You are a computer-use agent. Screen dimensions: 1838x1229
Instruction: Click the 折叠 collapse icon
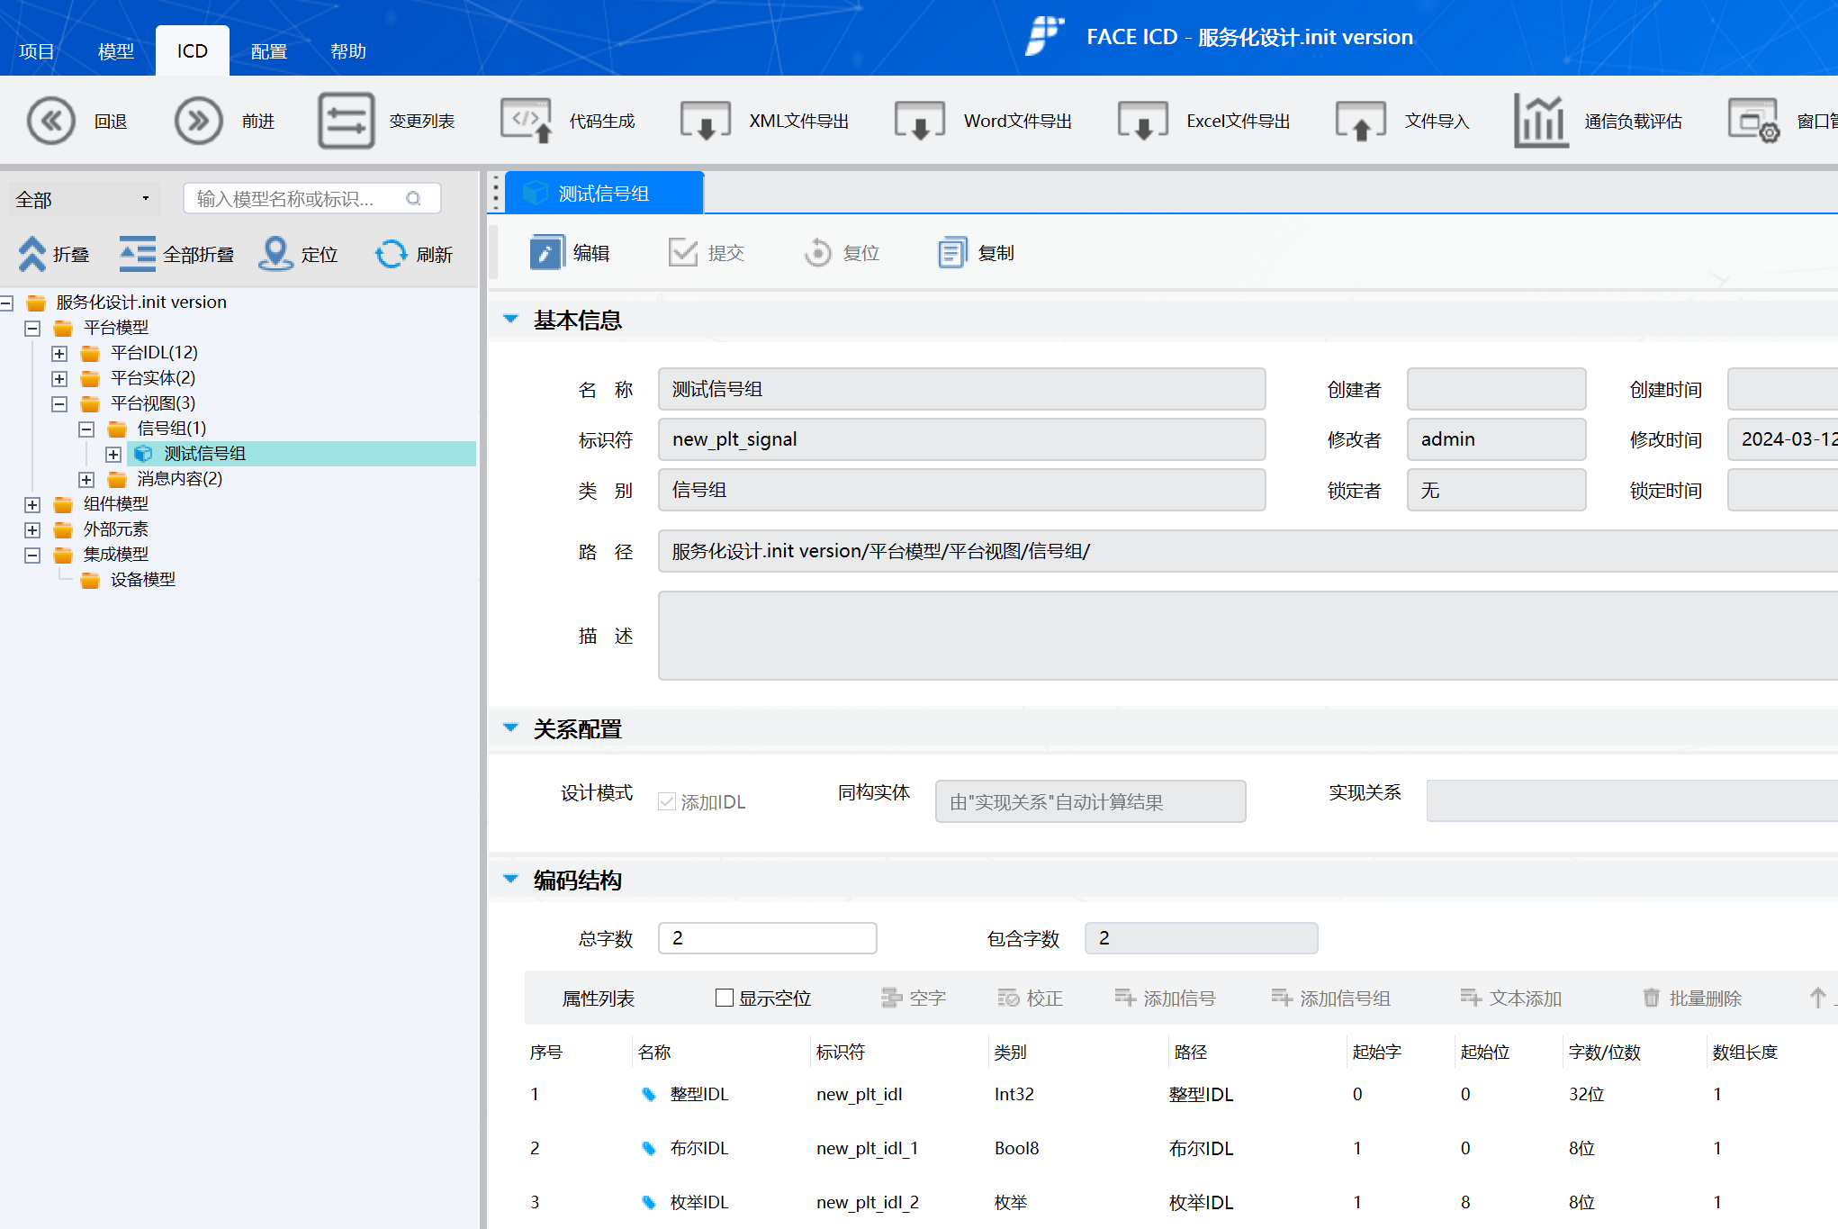click(x=32, y=254)
